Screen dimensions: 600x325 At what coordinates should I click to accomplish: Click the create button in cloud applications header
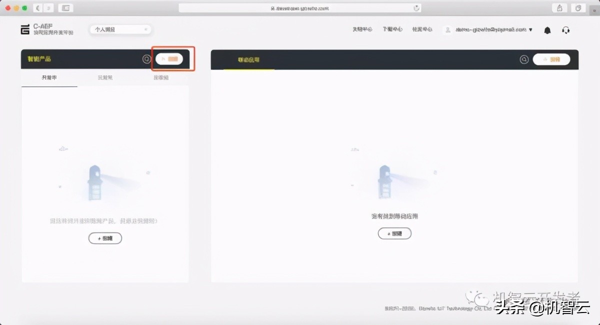[551, 59]
